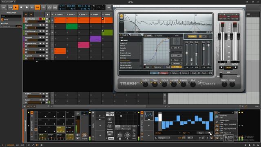Open the DELAY module knob
The image size is (261, 147).
(193, 85)
